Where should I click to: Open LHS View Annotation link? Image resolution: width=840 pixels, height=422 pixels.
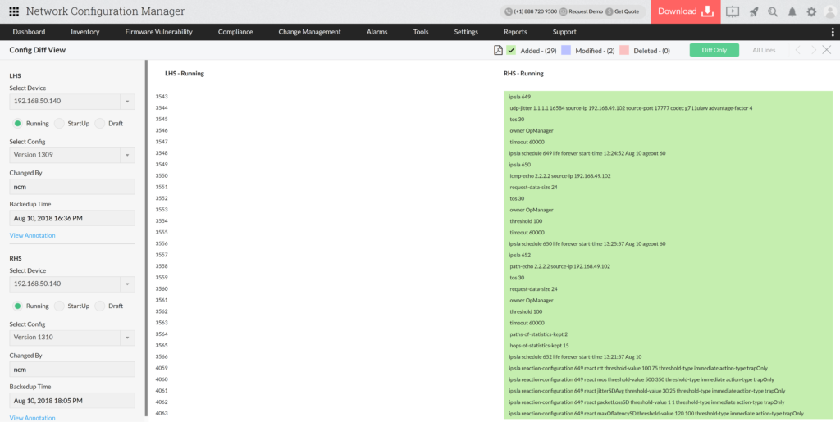[x=33, y=235]
